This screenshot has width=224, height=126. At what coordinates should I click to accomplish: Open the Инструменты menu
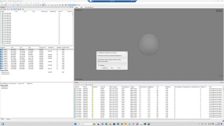coord(37,3)
